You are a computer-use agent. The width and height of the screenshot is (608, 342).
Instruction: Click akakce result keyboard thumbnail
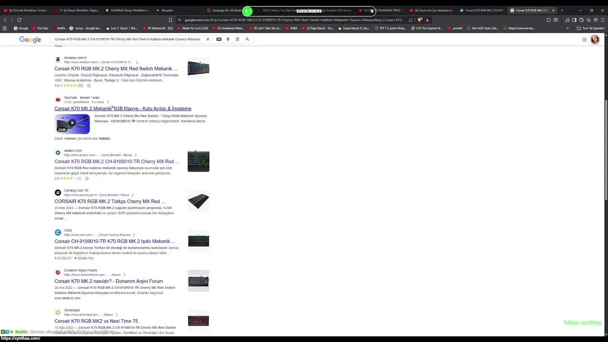coord(199,161)
